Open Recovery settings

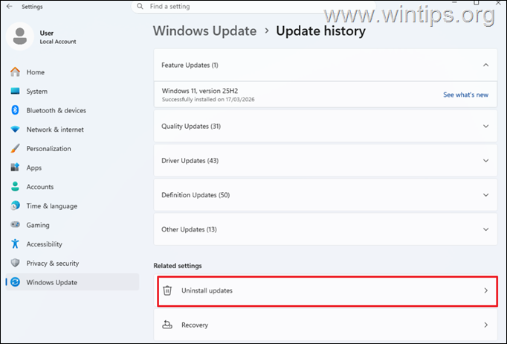pos(326,325)
